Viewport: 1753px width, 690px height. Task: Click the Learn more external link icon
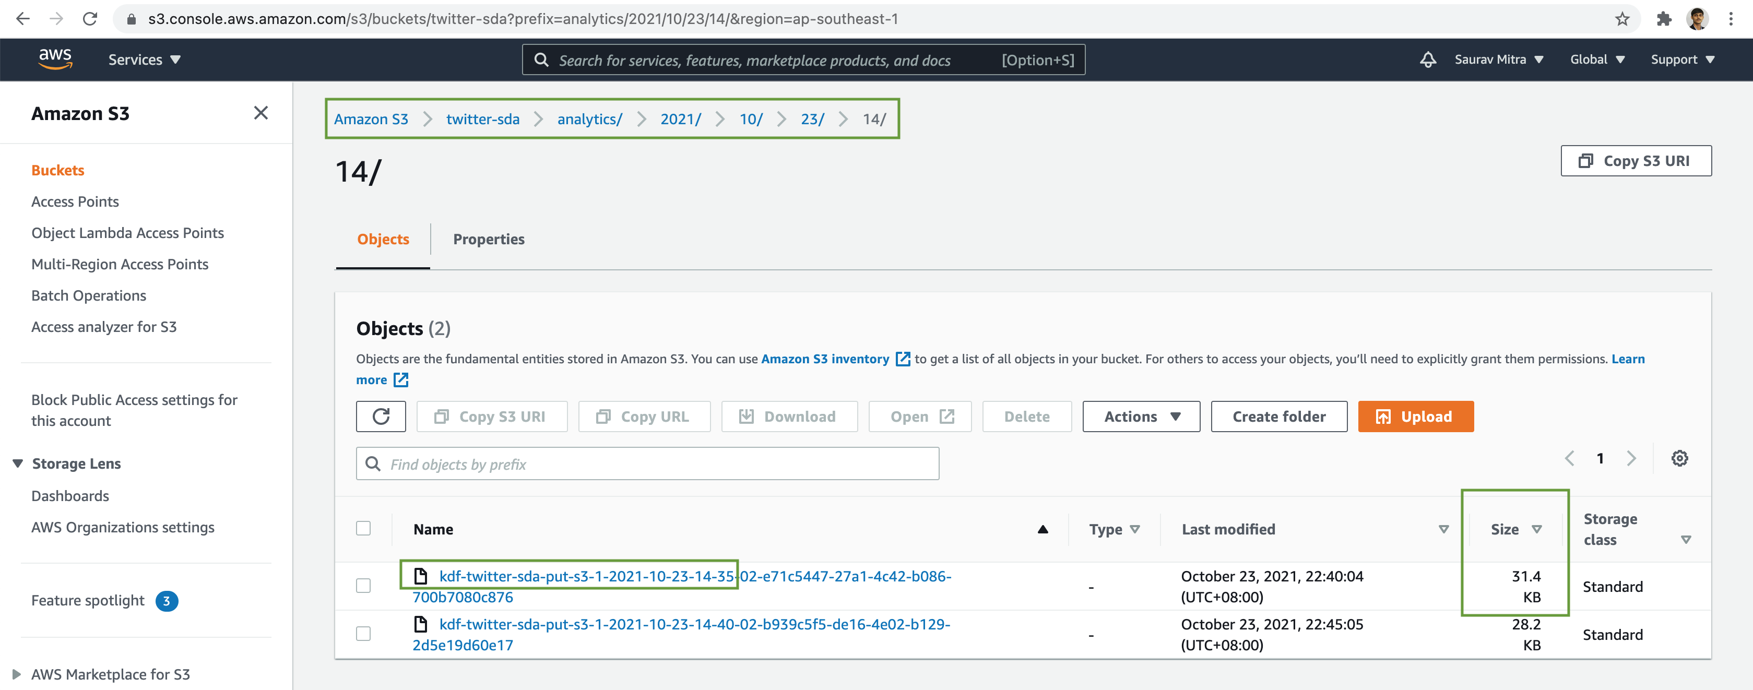click(401, 379)
